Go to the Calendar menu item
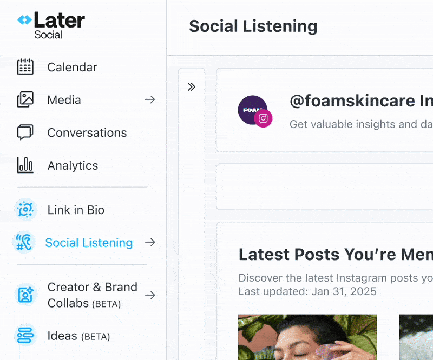433x360 pixels. pos(73,67)
